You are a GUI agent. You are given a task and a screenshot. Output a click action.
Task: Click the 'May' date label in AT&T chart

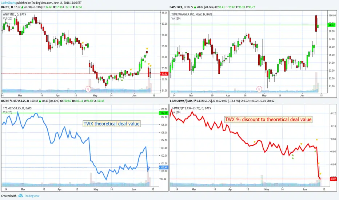95,95
